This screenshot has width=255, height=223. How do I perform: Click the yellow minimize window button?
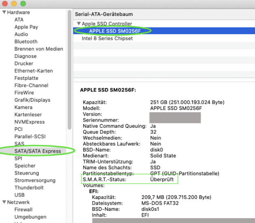[x=14, y=3]
